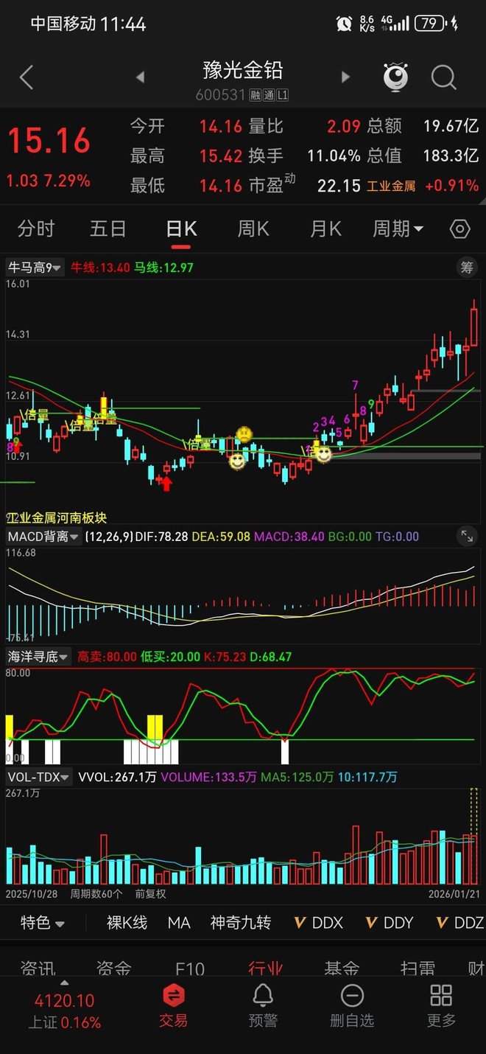Open the 行业 industry tab

pos(266,968)
